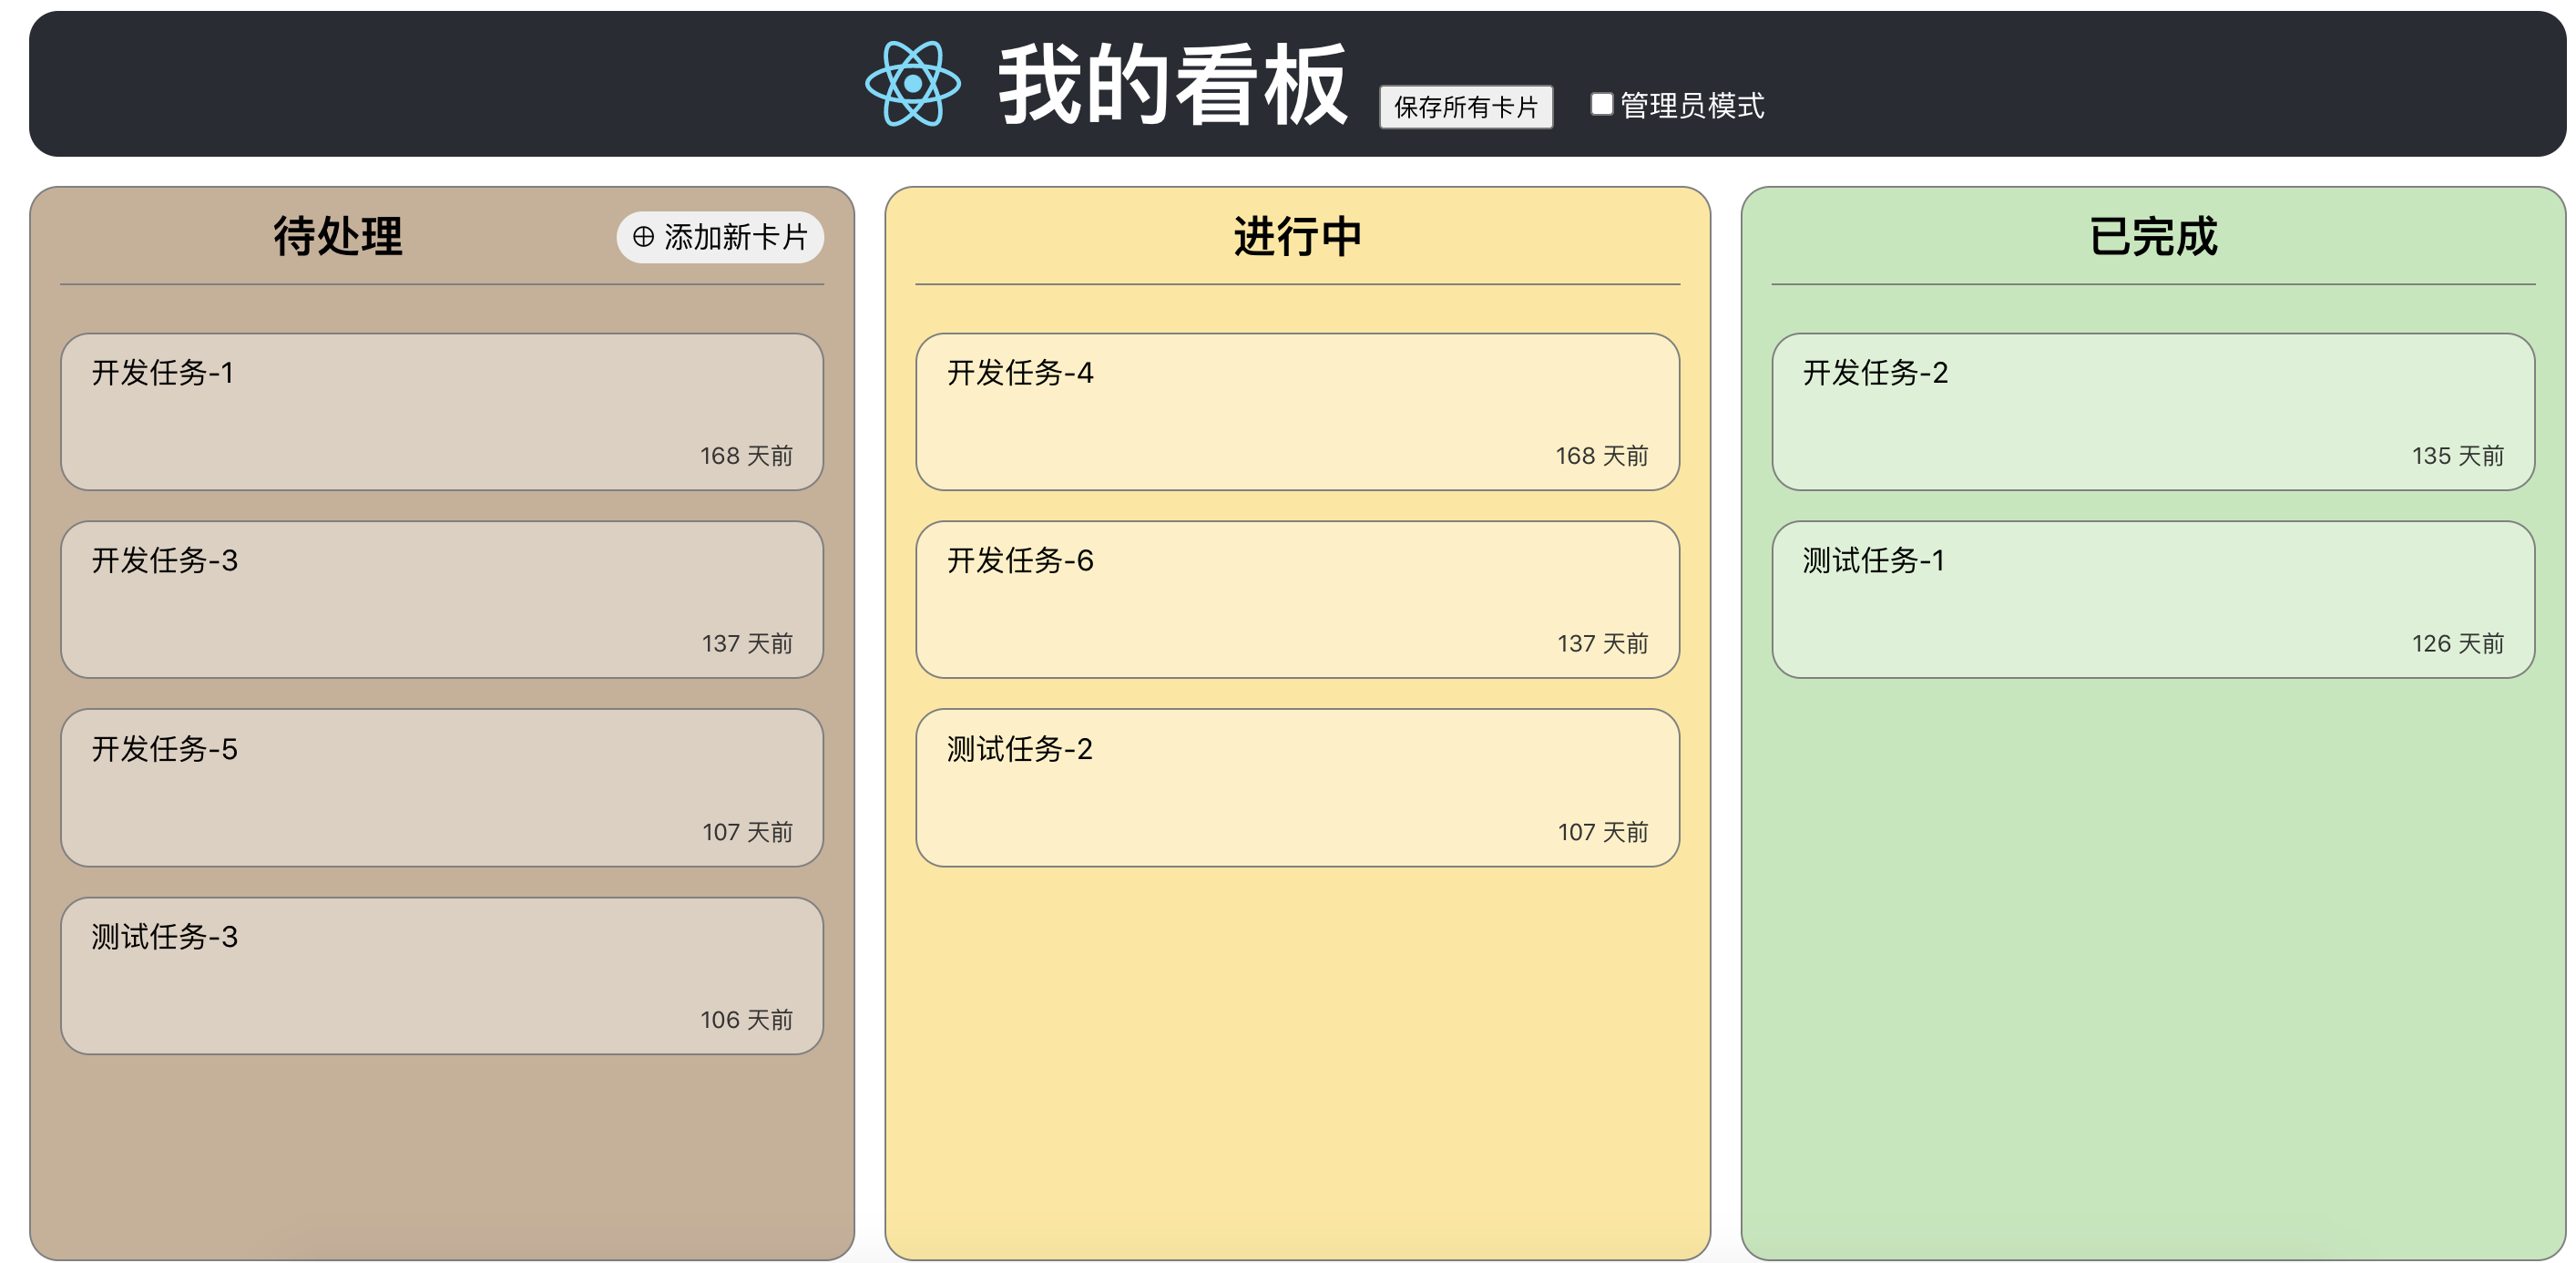Screen dimensions: 2576x1263
Task: Select the 开发任务-1 card
Action: 441,411
